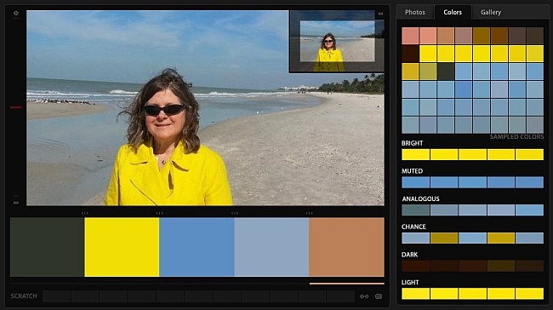Pick first blue swatch in the MUTED row

(415, 182)
